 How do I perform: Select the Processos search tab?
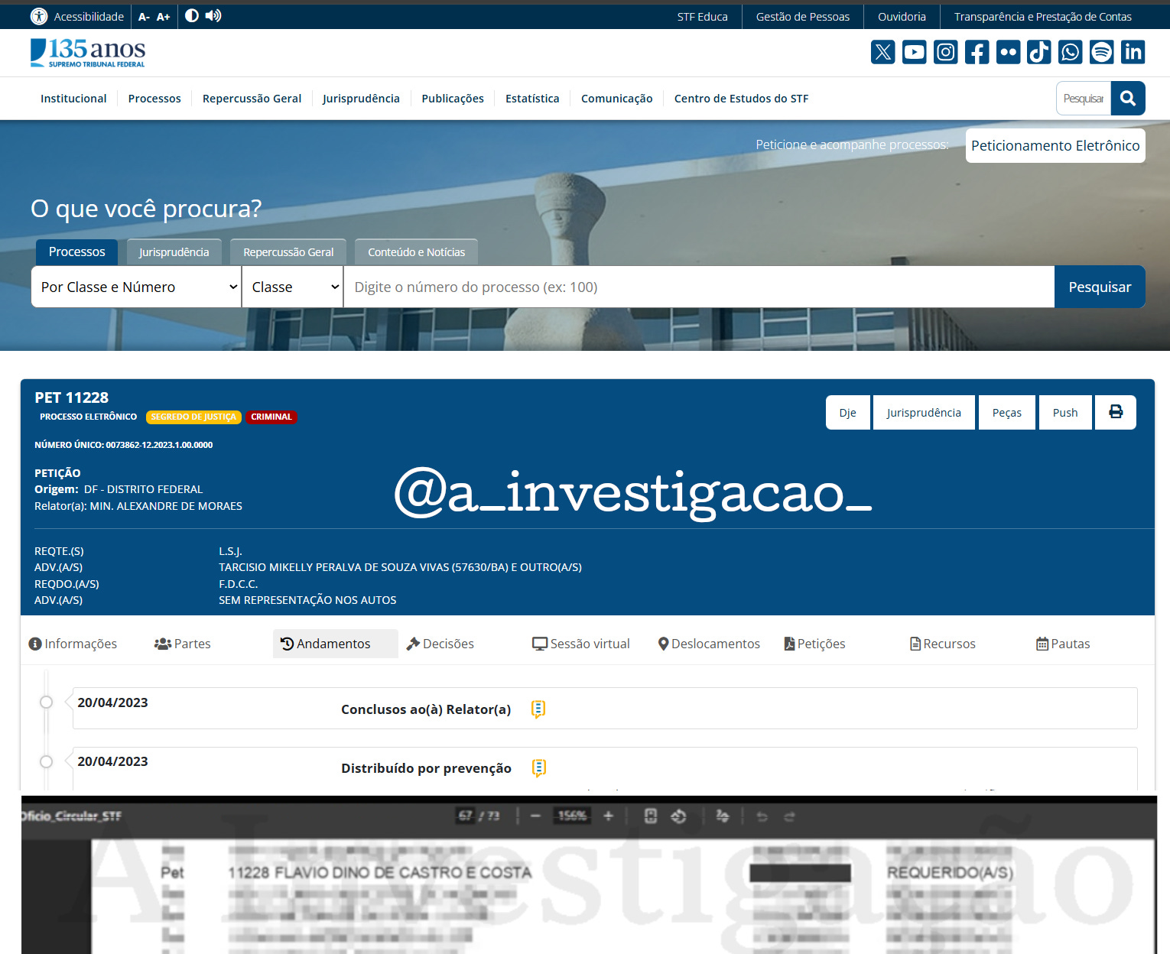[76, 252]
